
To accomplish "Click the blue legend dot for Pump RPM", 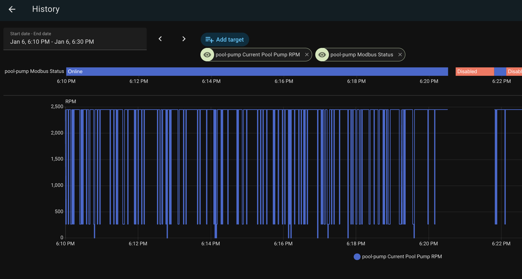I will [357, 257].
